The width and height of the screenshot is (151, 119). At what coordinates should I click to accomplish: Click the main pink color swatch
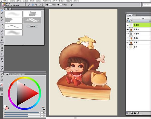coord(7,108)
